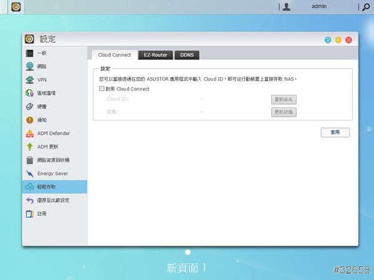Screen dimensions: 374x280
Task: Click the 新頁面 1 desktop page title
Action: (x=186, y=268)
